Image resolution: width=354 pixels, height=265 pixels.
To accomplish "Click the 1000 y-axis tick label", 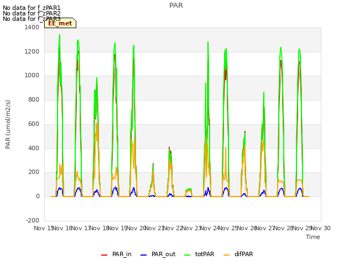I will [32, 76].
